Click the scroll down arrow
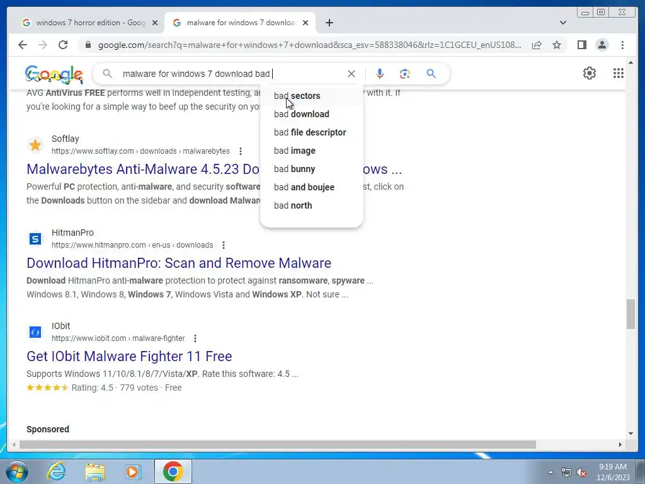This screenshot has height=484, width=645. [631, 434]
